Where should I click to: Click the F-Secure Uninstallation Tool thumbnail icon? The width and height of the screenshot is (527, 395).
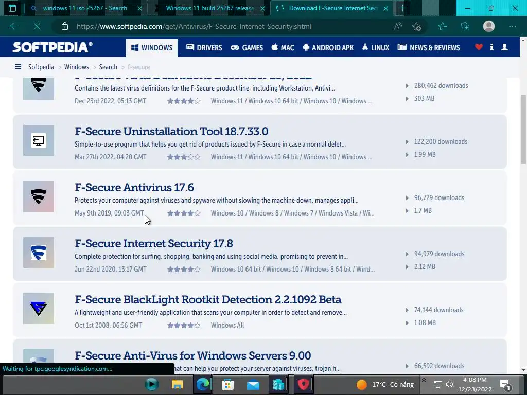point(39,140)
